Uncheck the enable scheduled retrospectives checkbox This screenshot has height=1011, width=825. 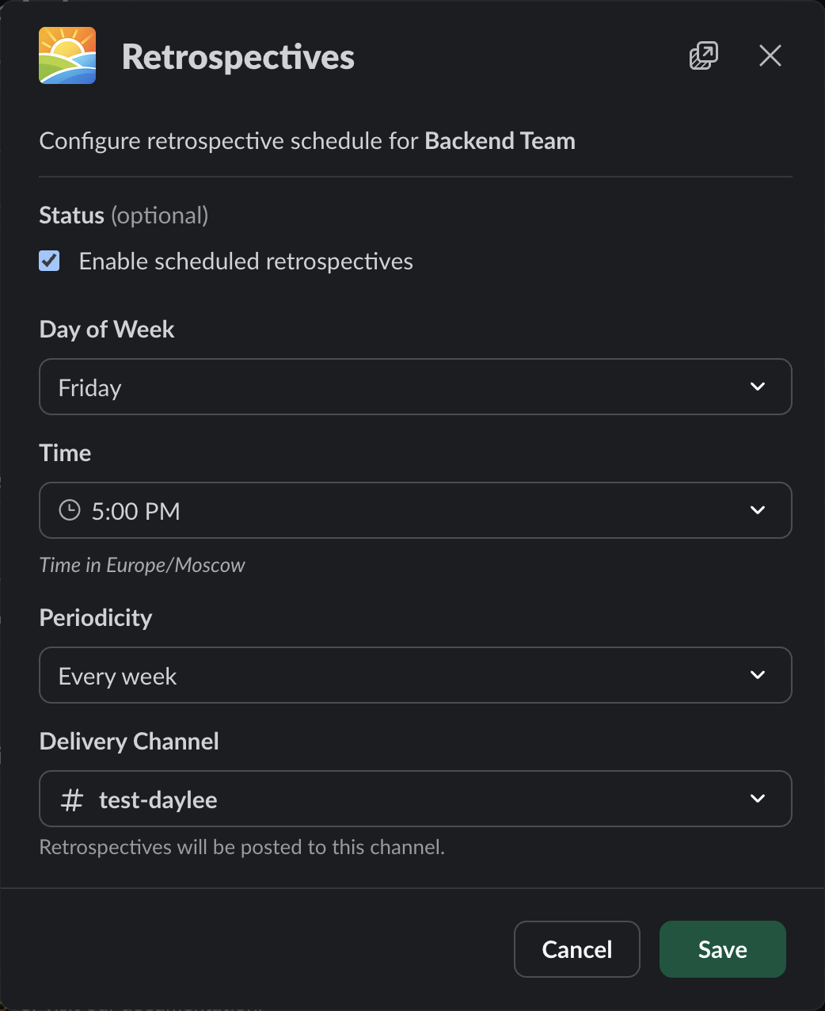50,261
